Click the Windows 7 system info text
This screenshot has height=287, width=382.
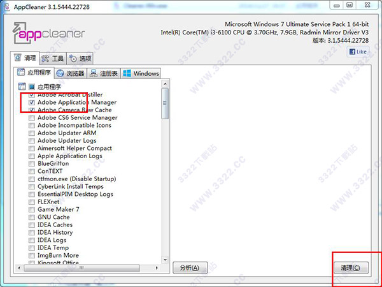pyautogui.click(x=297, y=24)
